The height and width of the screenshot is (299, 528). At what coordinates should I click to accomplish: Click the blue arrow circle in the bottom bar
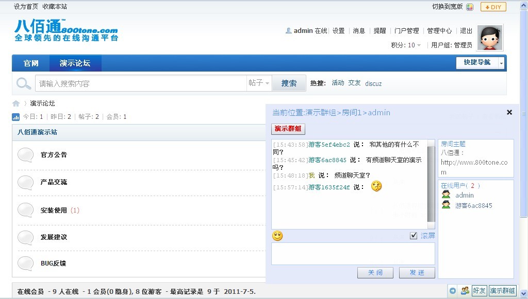pyautogui.click(x=453, y=290)
